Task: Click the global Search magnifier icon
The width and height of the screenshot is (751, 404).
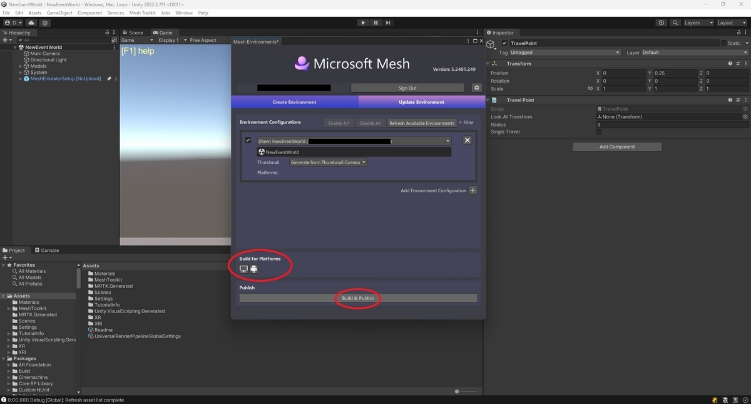Action: coord(675,23)
